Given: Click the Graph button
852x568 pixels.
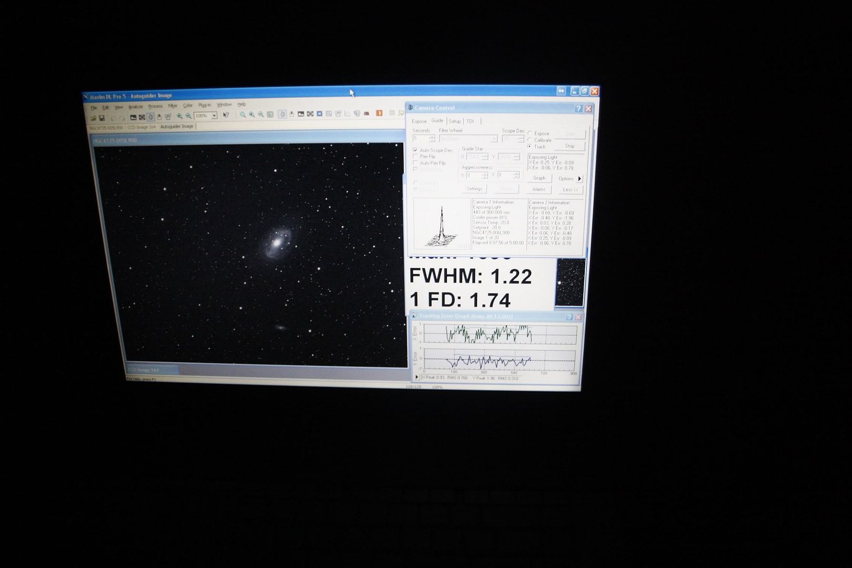Looking at the screenshot, I should 539,178.
